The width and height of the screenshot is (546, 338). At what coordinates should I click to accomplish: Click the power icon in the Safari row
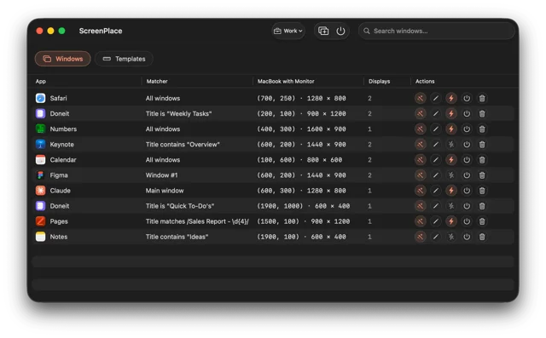[x=467, y=98]
